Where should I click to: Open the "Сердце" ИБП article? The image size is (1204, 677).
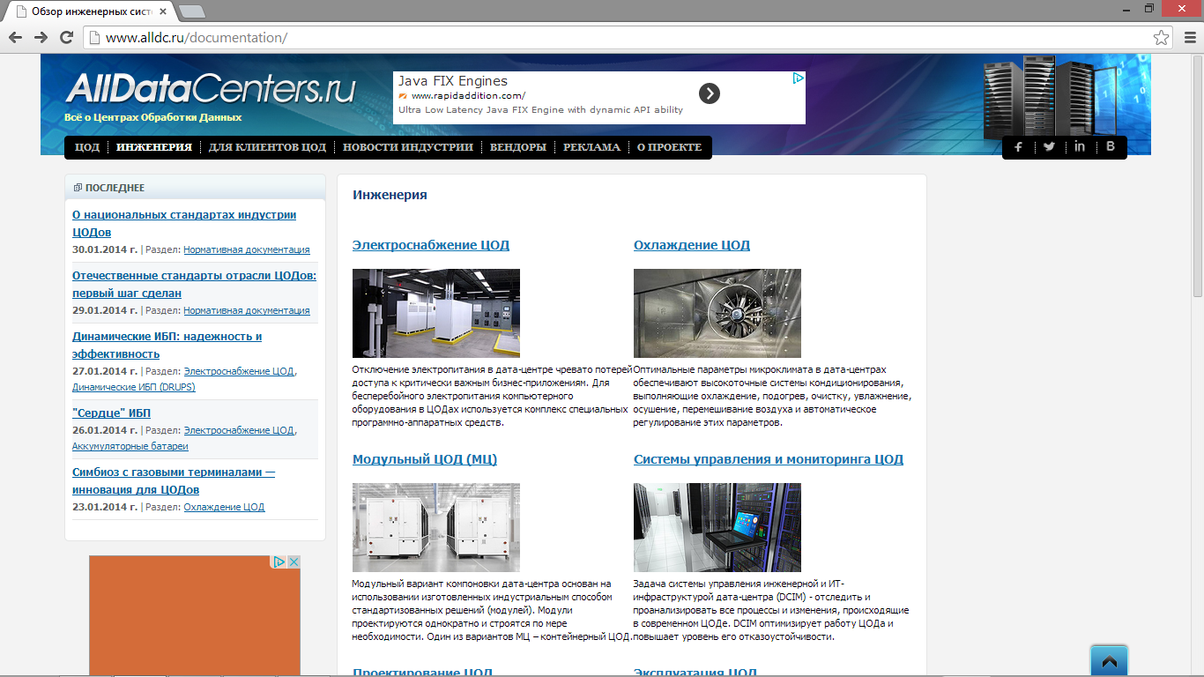point(111,413)
